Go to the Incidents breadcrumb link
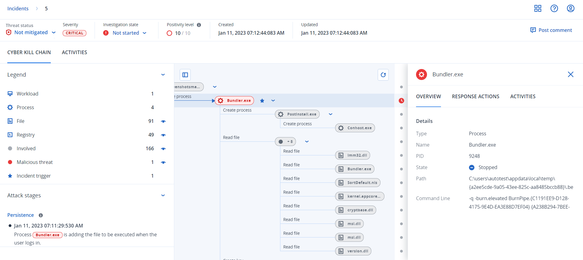The height and width of the screenshot is (260, 583). (18, 9)
